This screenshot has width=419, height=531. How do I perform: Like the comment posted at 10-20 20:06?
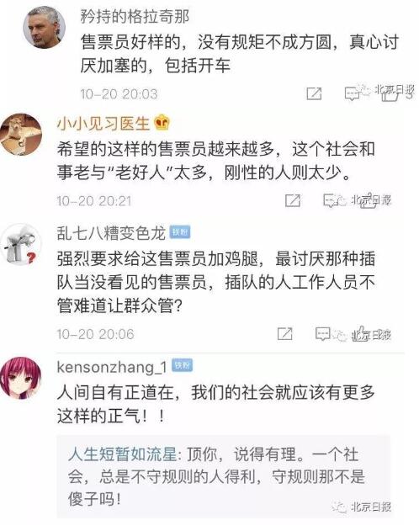tap(360, 334)
